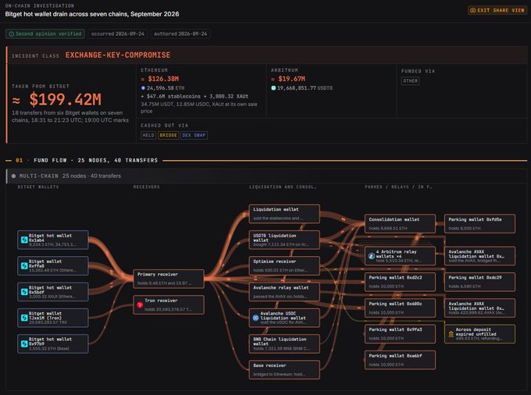
Task: Select the Parking wallet 0x600c node
Action: click(401, 308)
